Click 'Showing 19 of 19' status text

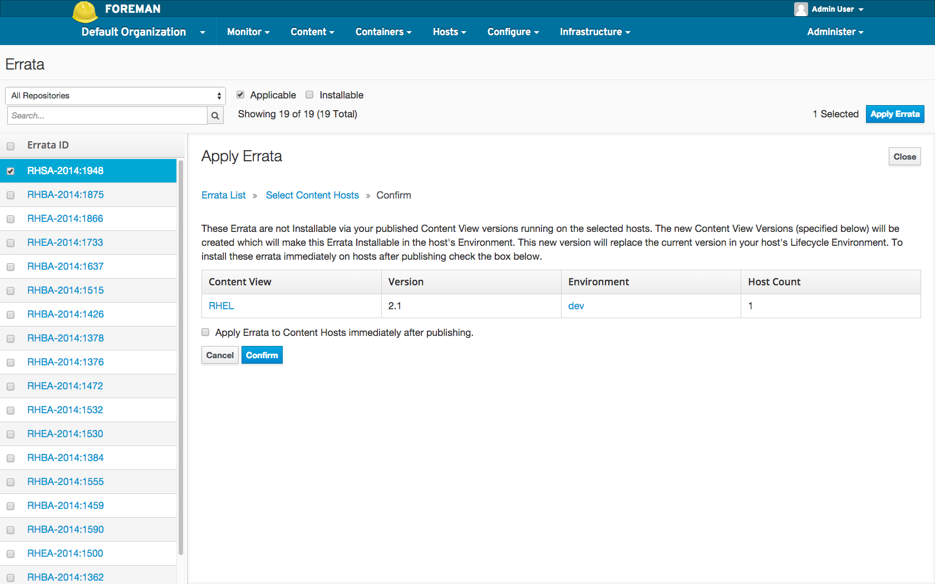(x=297, y=114)
